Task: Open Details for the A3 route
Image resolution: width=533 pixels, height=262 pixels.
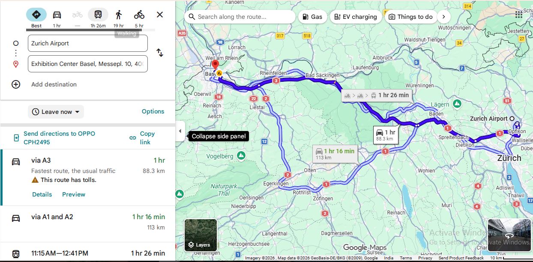Action: [42, 194]
